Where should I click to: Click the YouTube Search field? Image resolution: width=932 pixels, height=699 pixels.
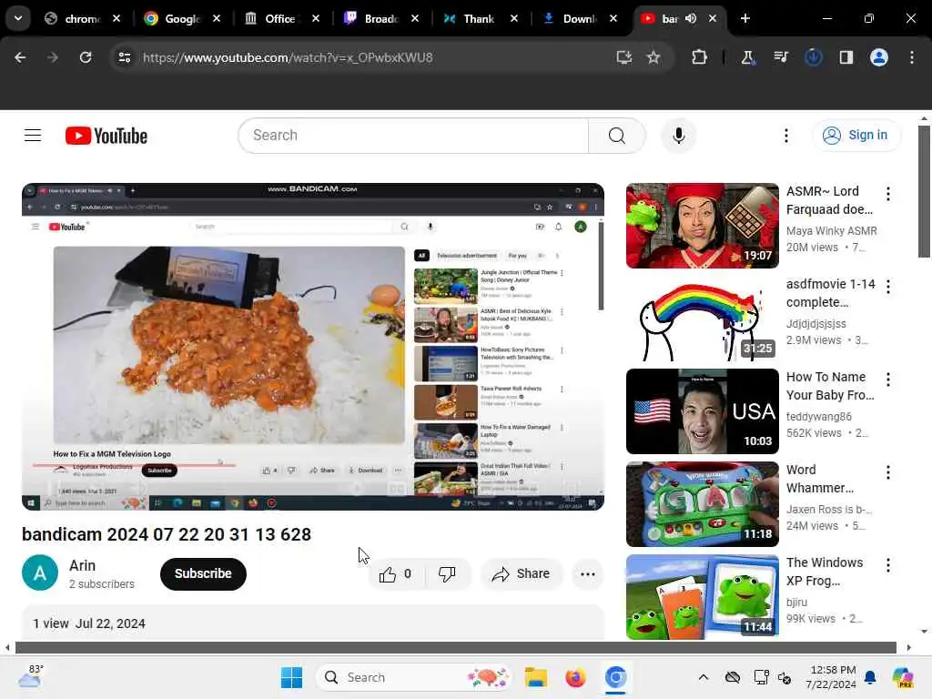click(x=413, y=136)
